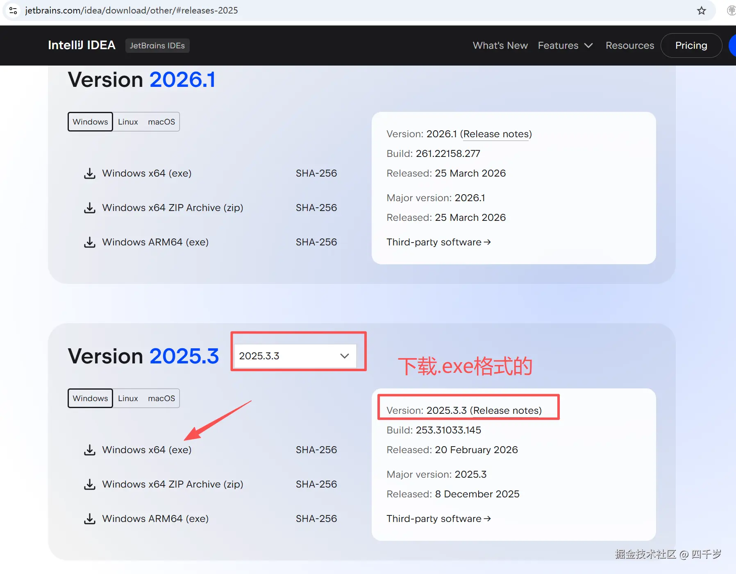Viewport: 736px width, 574px height.
Task: Bookmark this page with the star icon
Action: (x=701, y=11)
